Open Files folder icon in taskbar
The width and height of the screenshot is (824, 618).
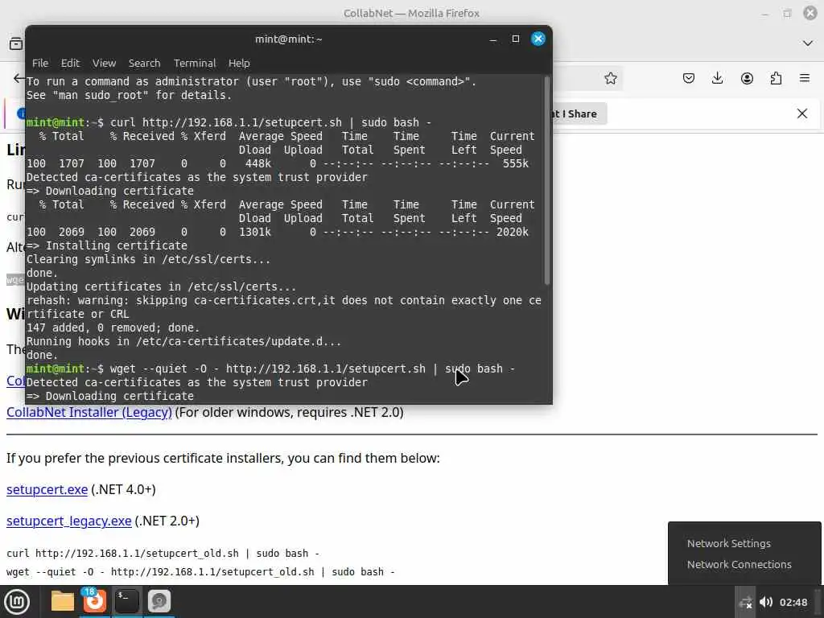click(x=63, y=601)
